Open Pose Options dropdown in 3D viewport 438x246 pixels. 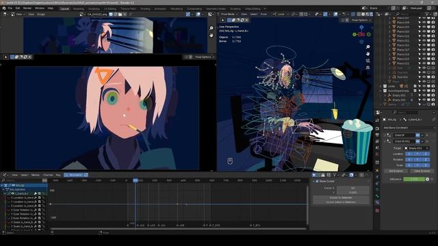point(361,20)
